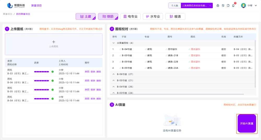Go to 算量项目 in the breadcrumb
Viewport: 261px width, 140px height.
click(x=8, y=14)
